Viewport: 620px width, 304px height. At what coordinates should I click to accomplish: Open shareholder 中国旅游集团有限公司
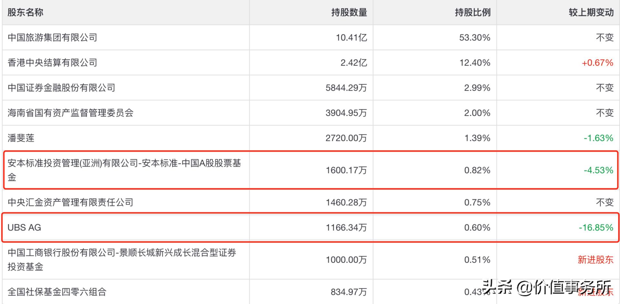[52, 37]
